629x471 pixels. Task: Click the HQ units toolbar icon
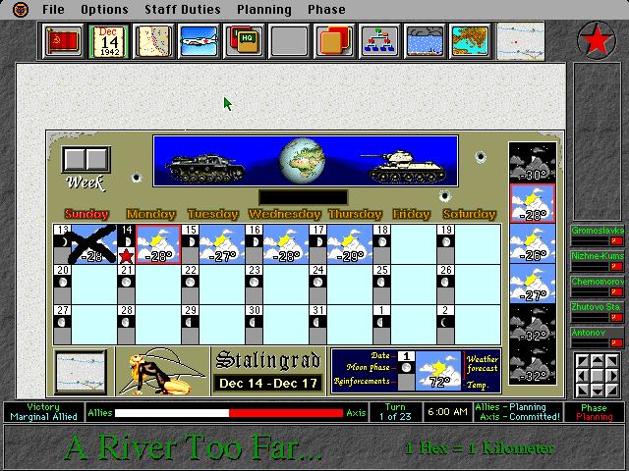coord(244,41)
